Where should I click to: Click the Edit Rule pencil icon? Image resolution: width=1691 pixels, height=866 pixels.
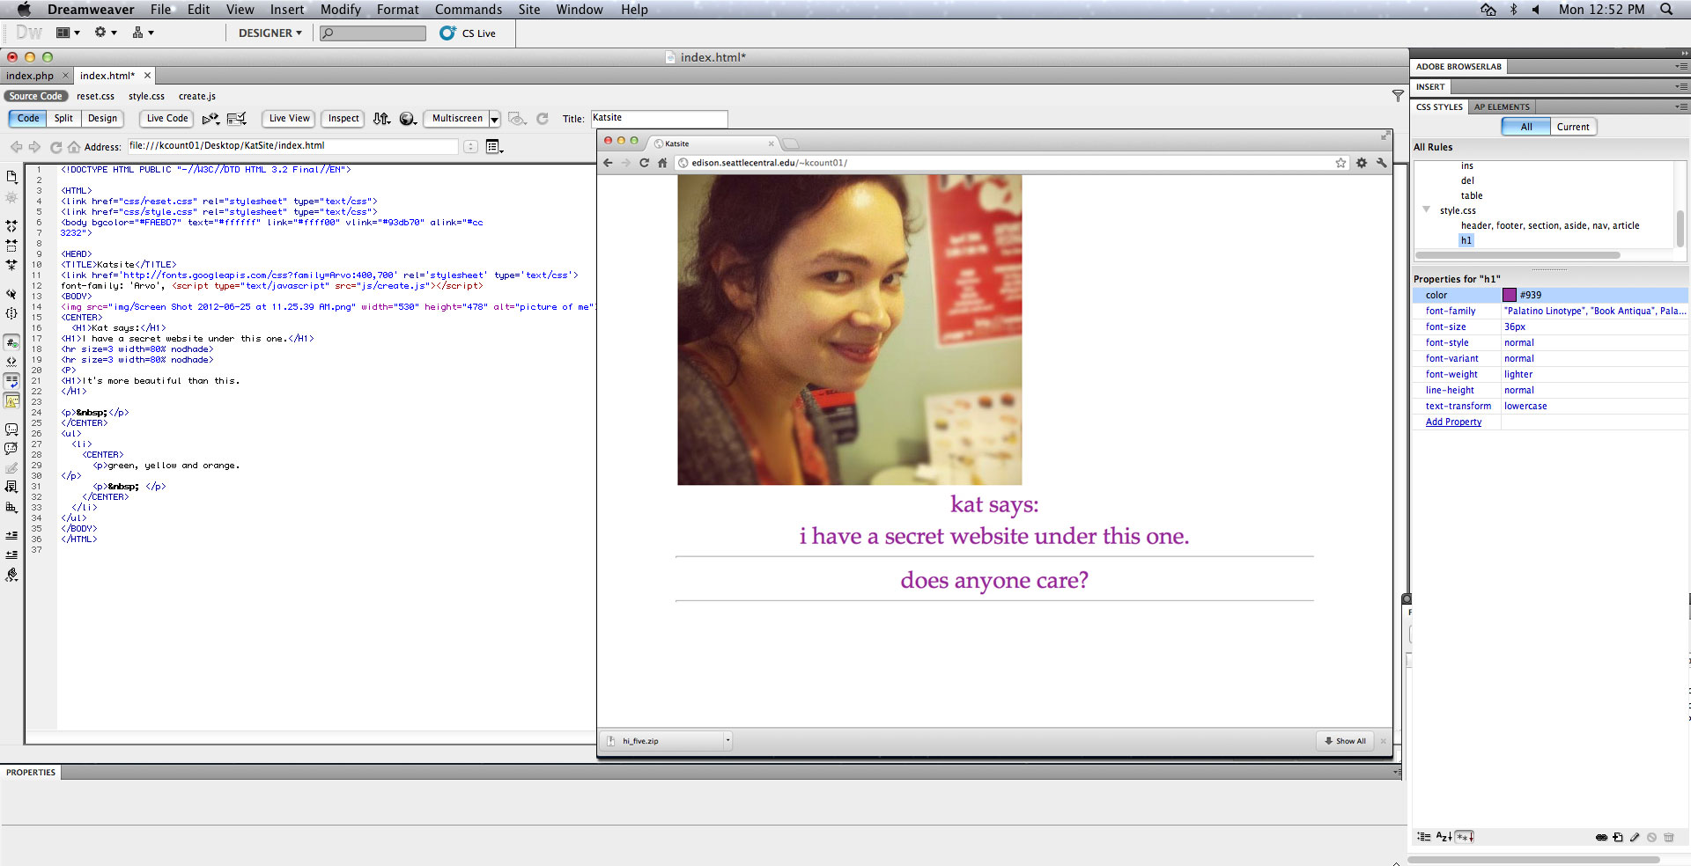pyautogui.click(x=1635, y=837)
